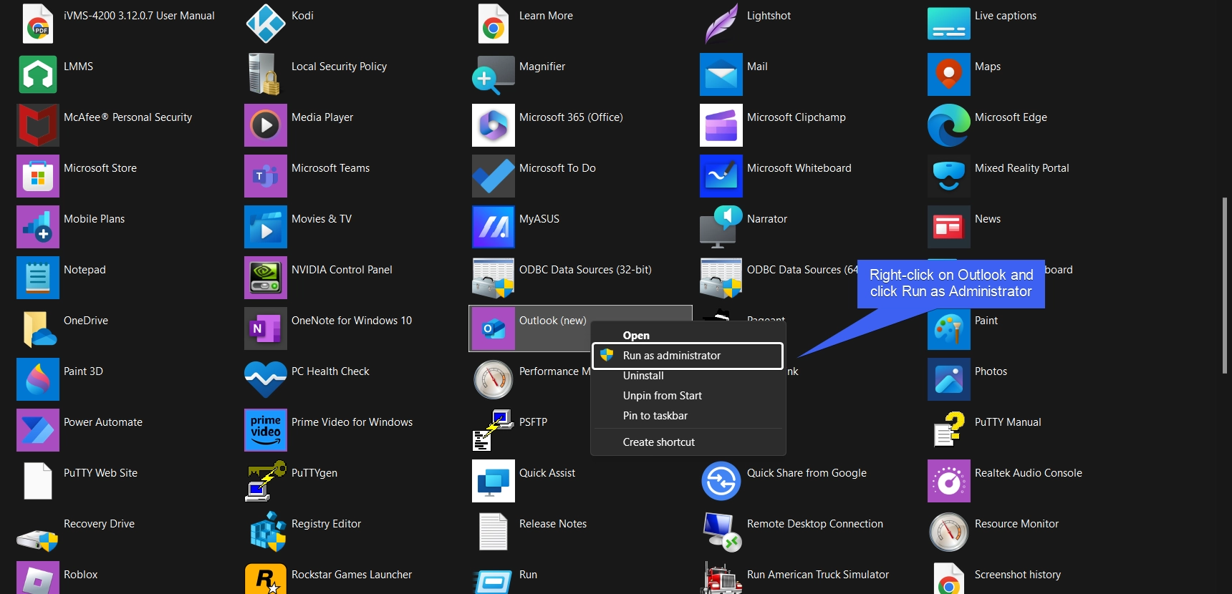Launch the Prime Video for Windows icon
The image size is (1232, 594).
point(266,430)
